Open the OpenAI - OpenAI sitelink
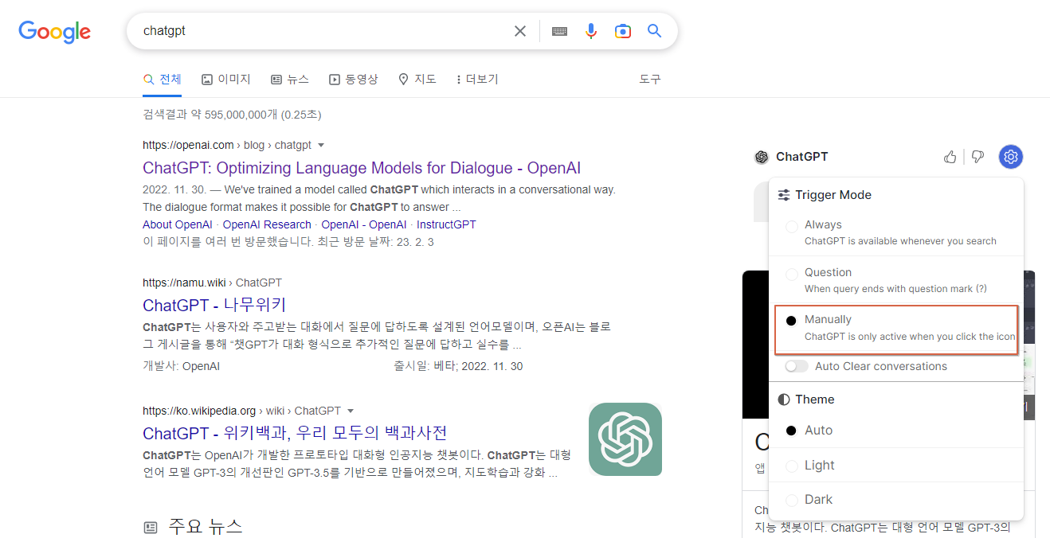Viewport: 1050px width, 538px height. [364, 224]
